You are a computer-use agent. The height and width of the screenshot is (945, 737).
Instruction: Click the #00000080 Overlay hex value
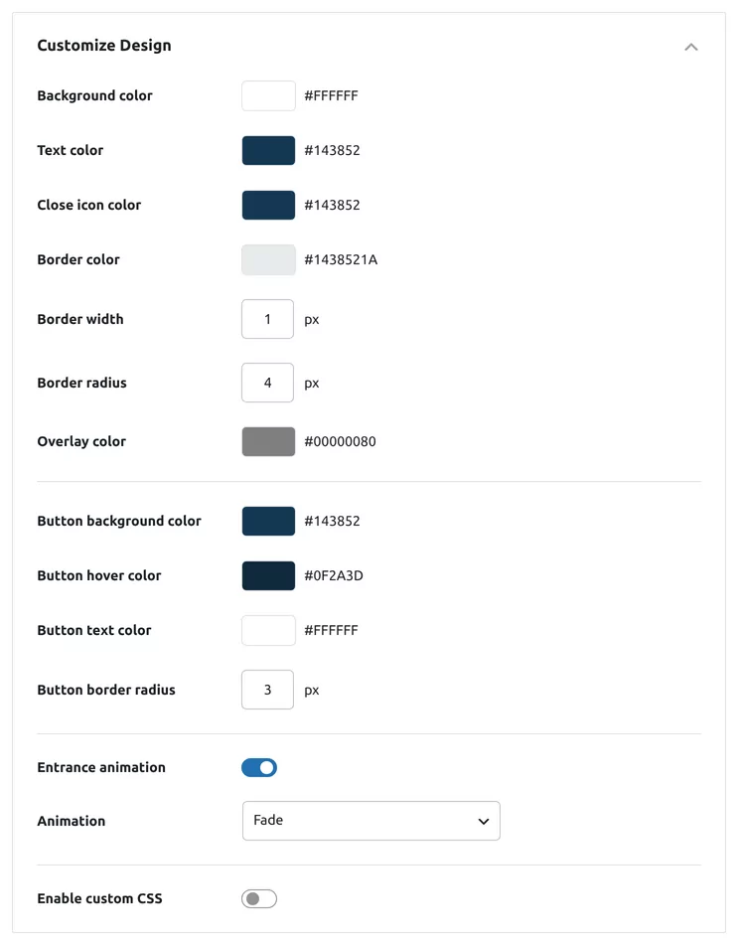pyautogui.click(x=340, y=442)
